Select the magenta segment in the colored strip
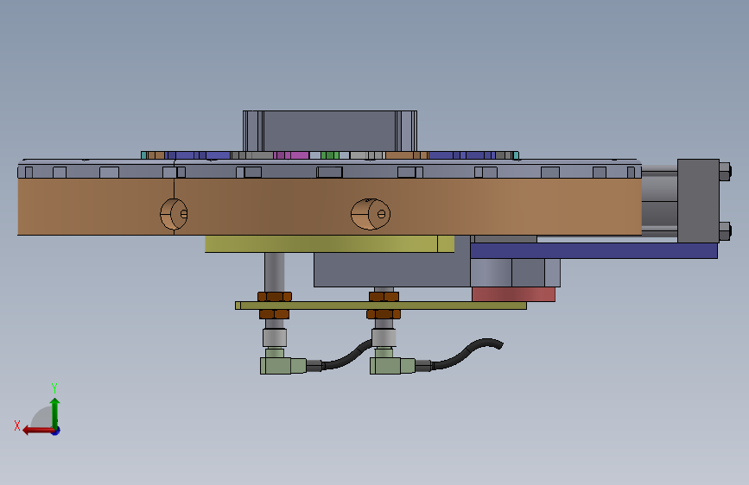 [291, 155]
